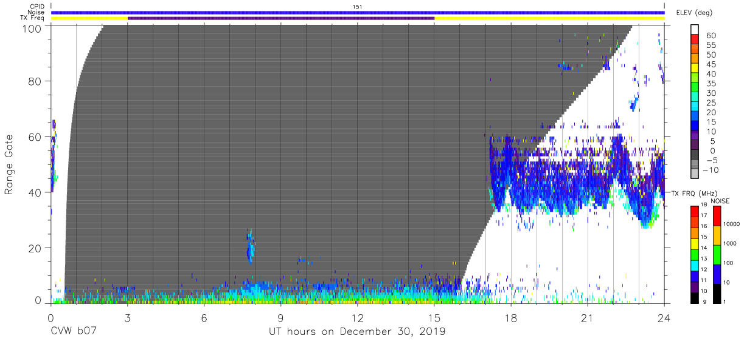Click the 3 tick on UT hours axis
The height and width of the screenshot is (344, 747).
pyautogui.click(x=128, y=317)
